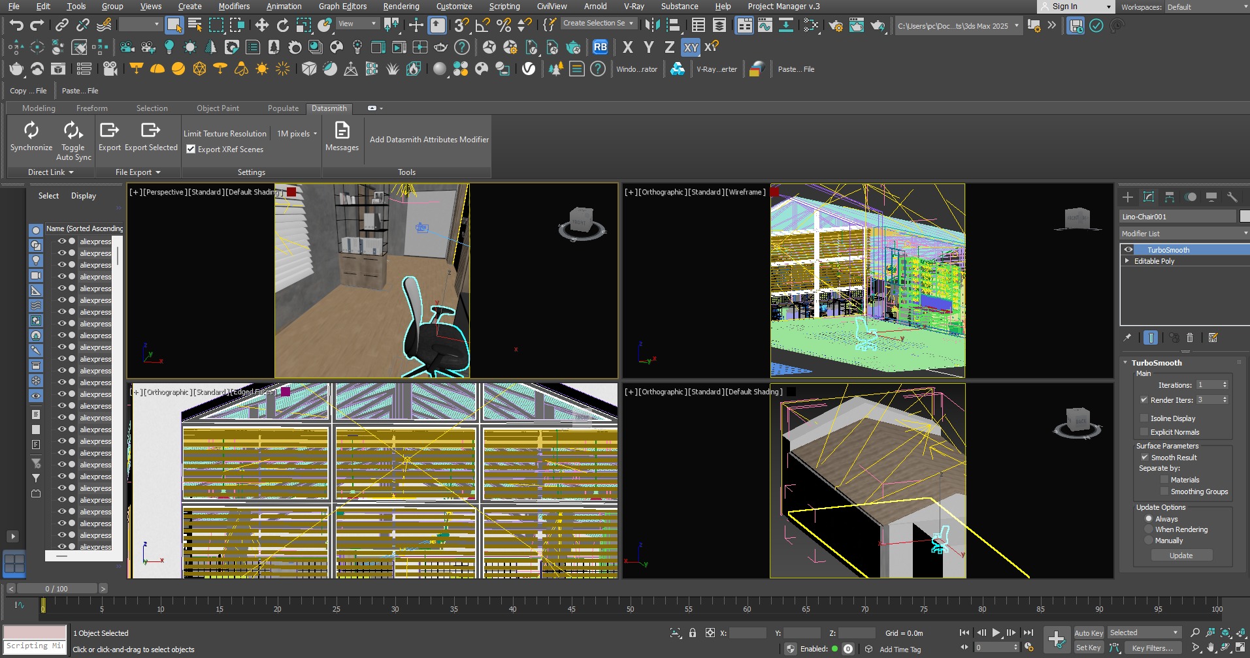This screenshot has height=658, width=1250.
Task: Open the Scripting menu
Action: click(x=504, y=7)
